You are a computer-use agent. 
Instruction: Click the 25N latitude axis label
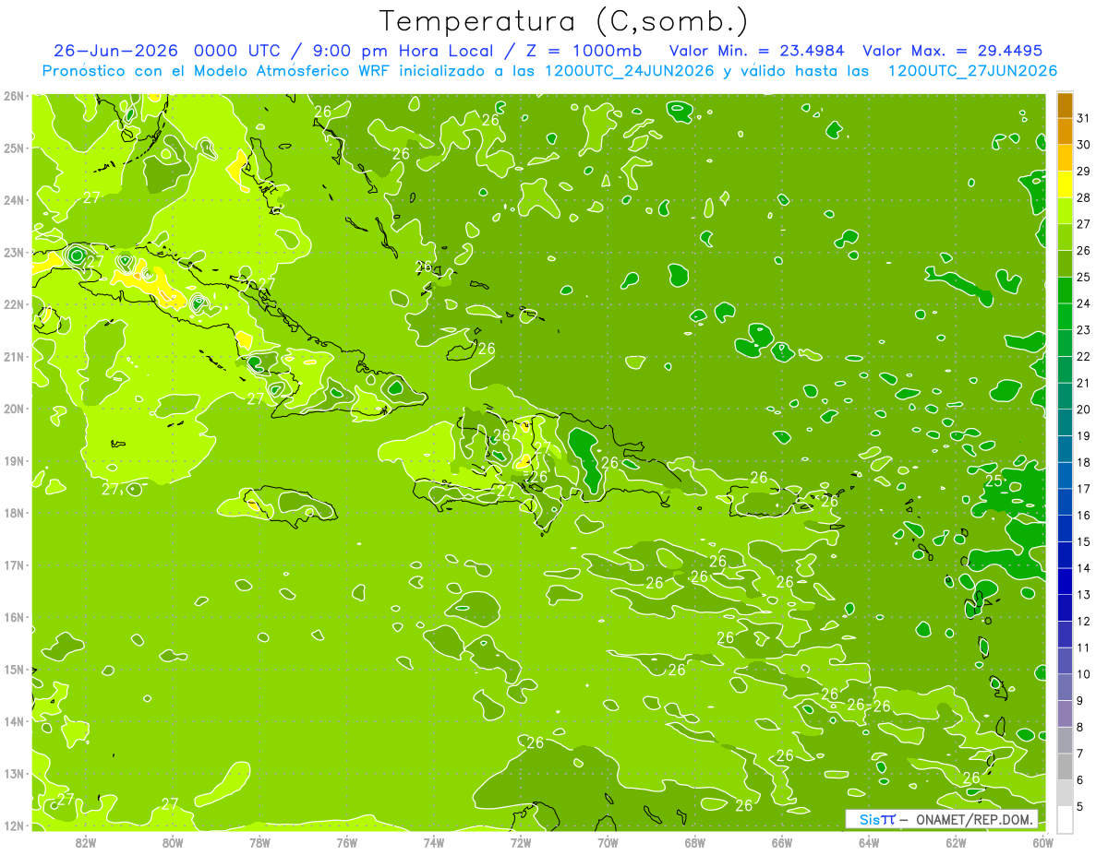click(14, 148)
